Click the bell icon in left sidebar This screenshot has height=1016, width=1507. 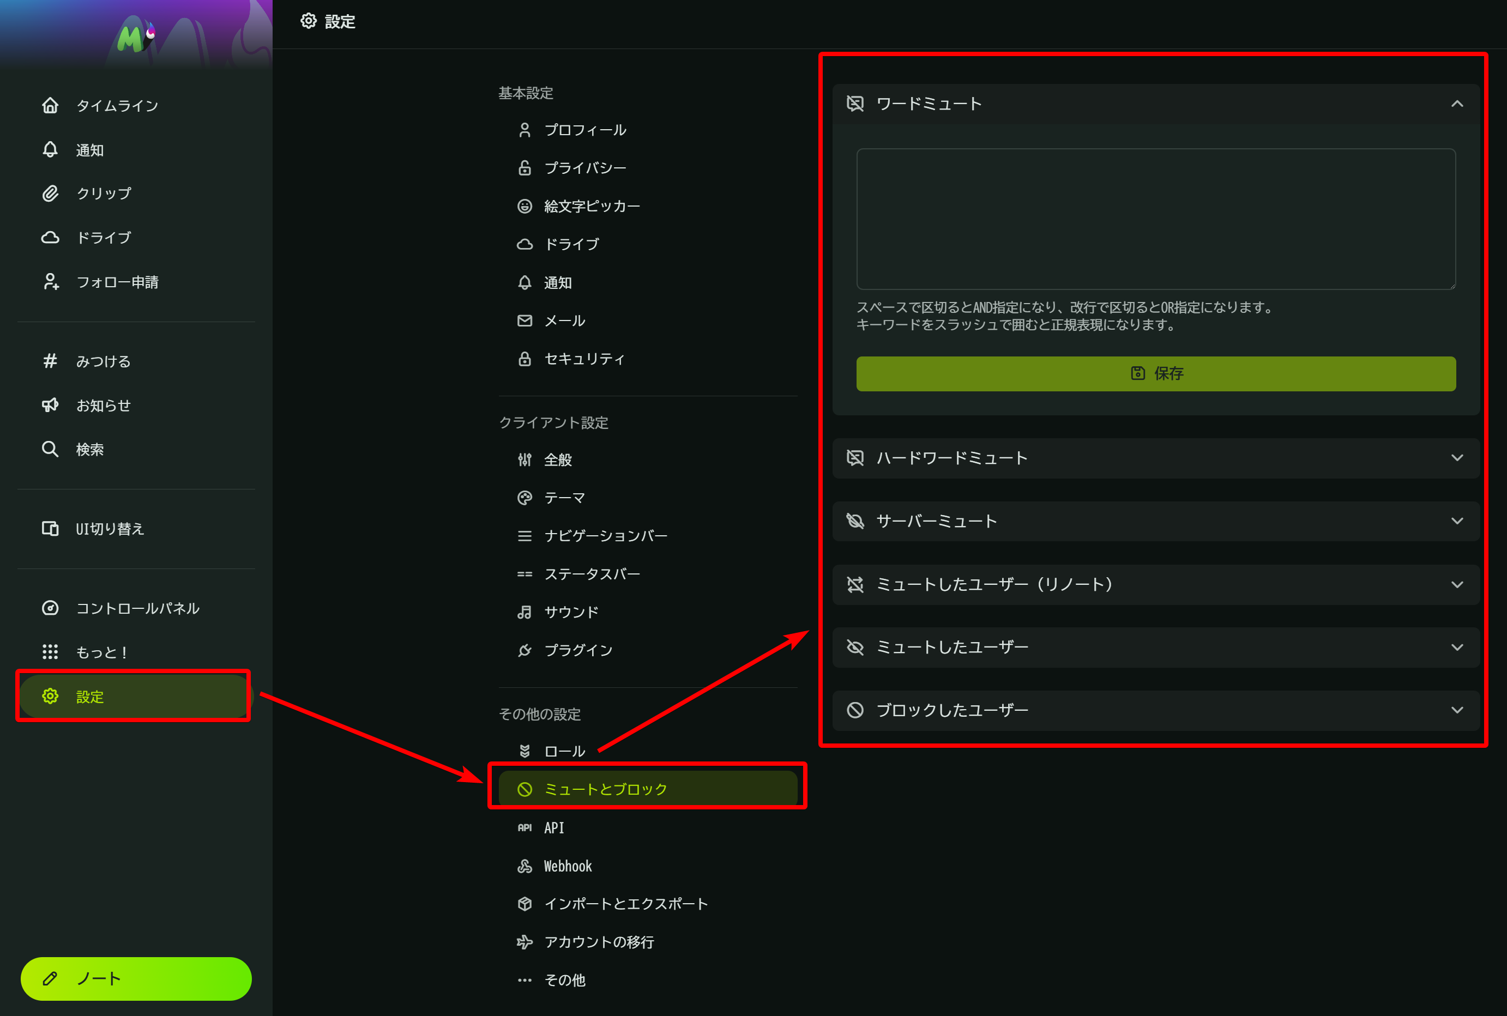pos(50,150)
